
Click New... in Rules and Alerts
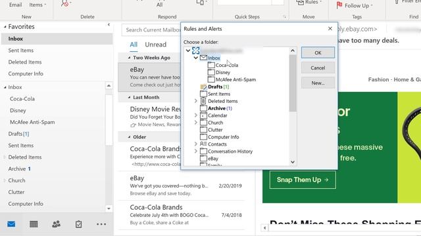click(x=318, y=83)
